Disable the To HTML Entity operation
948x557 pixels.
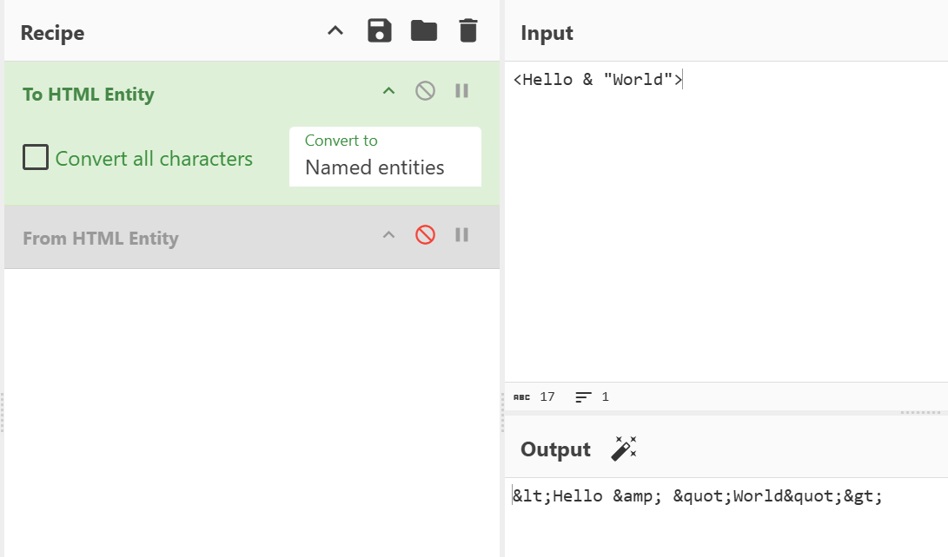(425, 91)
